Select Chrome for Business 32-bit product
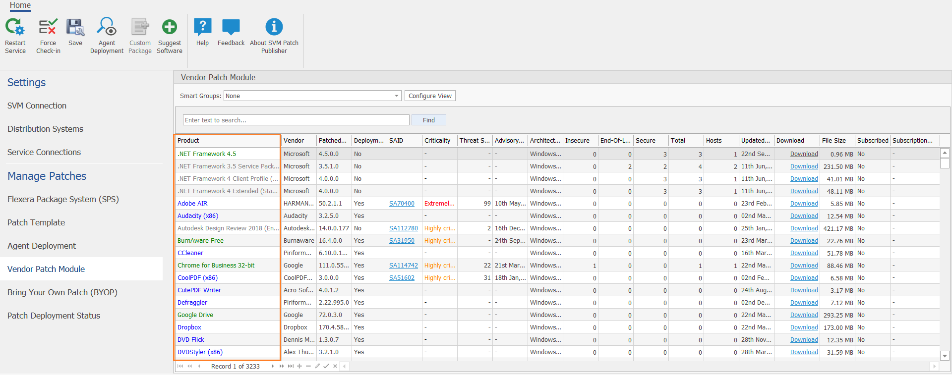This screenshot has width=952, height=375. pyautogui.click(x=216, y=266)
